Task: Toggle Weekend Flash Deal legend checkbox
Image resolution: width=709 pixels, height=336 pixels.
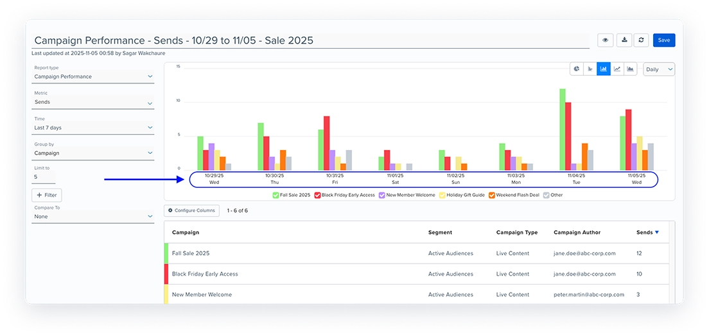Action: click(x=491, y=195)
